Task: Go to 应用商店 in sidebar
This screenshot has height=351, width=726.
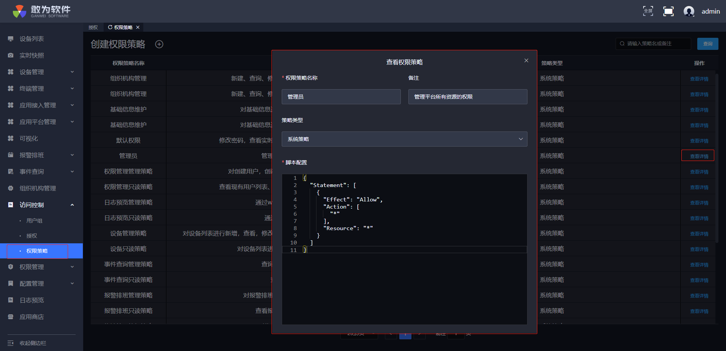Action: [x=32, y=317]
